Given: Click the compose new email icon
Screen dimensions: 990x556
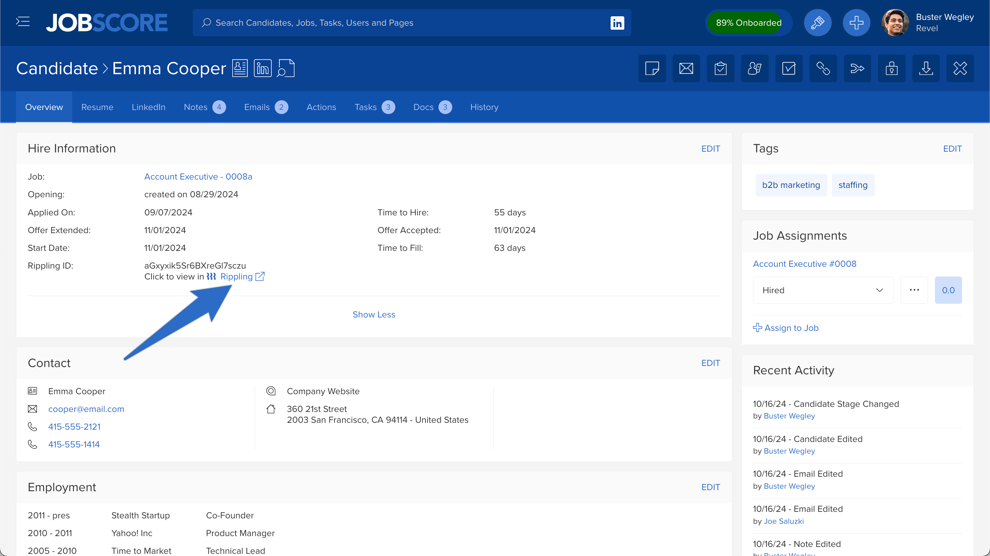Looking at the screenshot, I should [686, 68].
